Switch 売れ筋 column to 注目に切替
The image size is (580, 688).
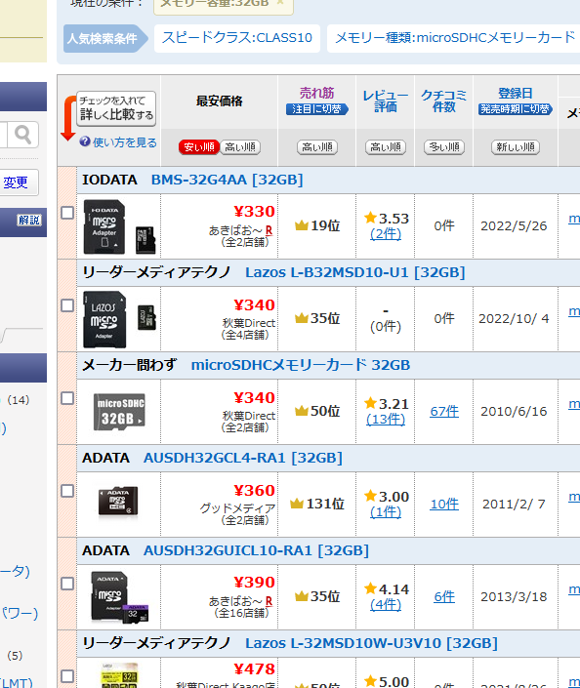tap(317, 109)
